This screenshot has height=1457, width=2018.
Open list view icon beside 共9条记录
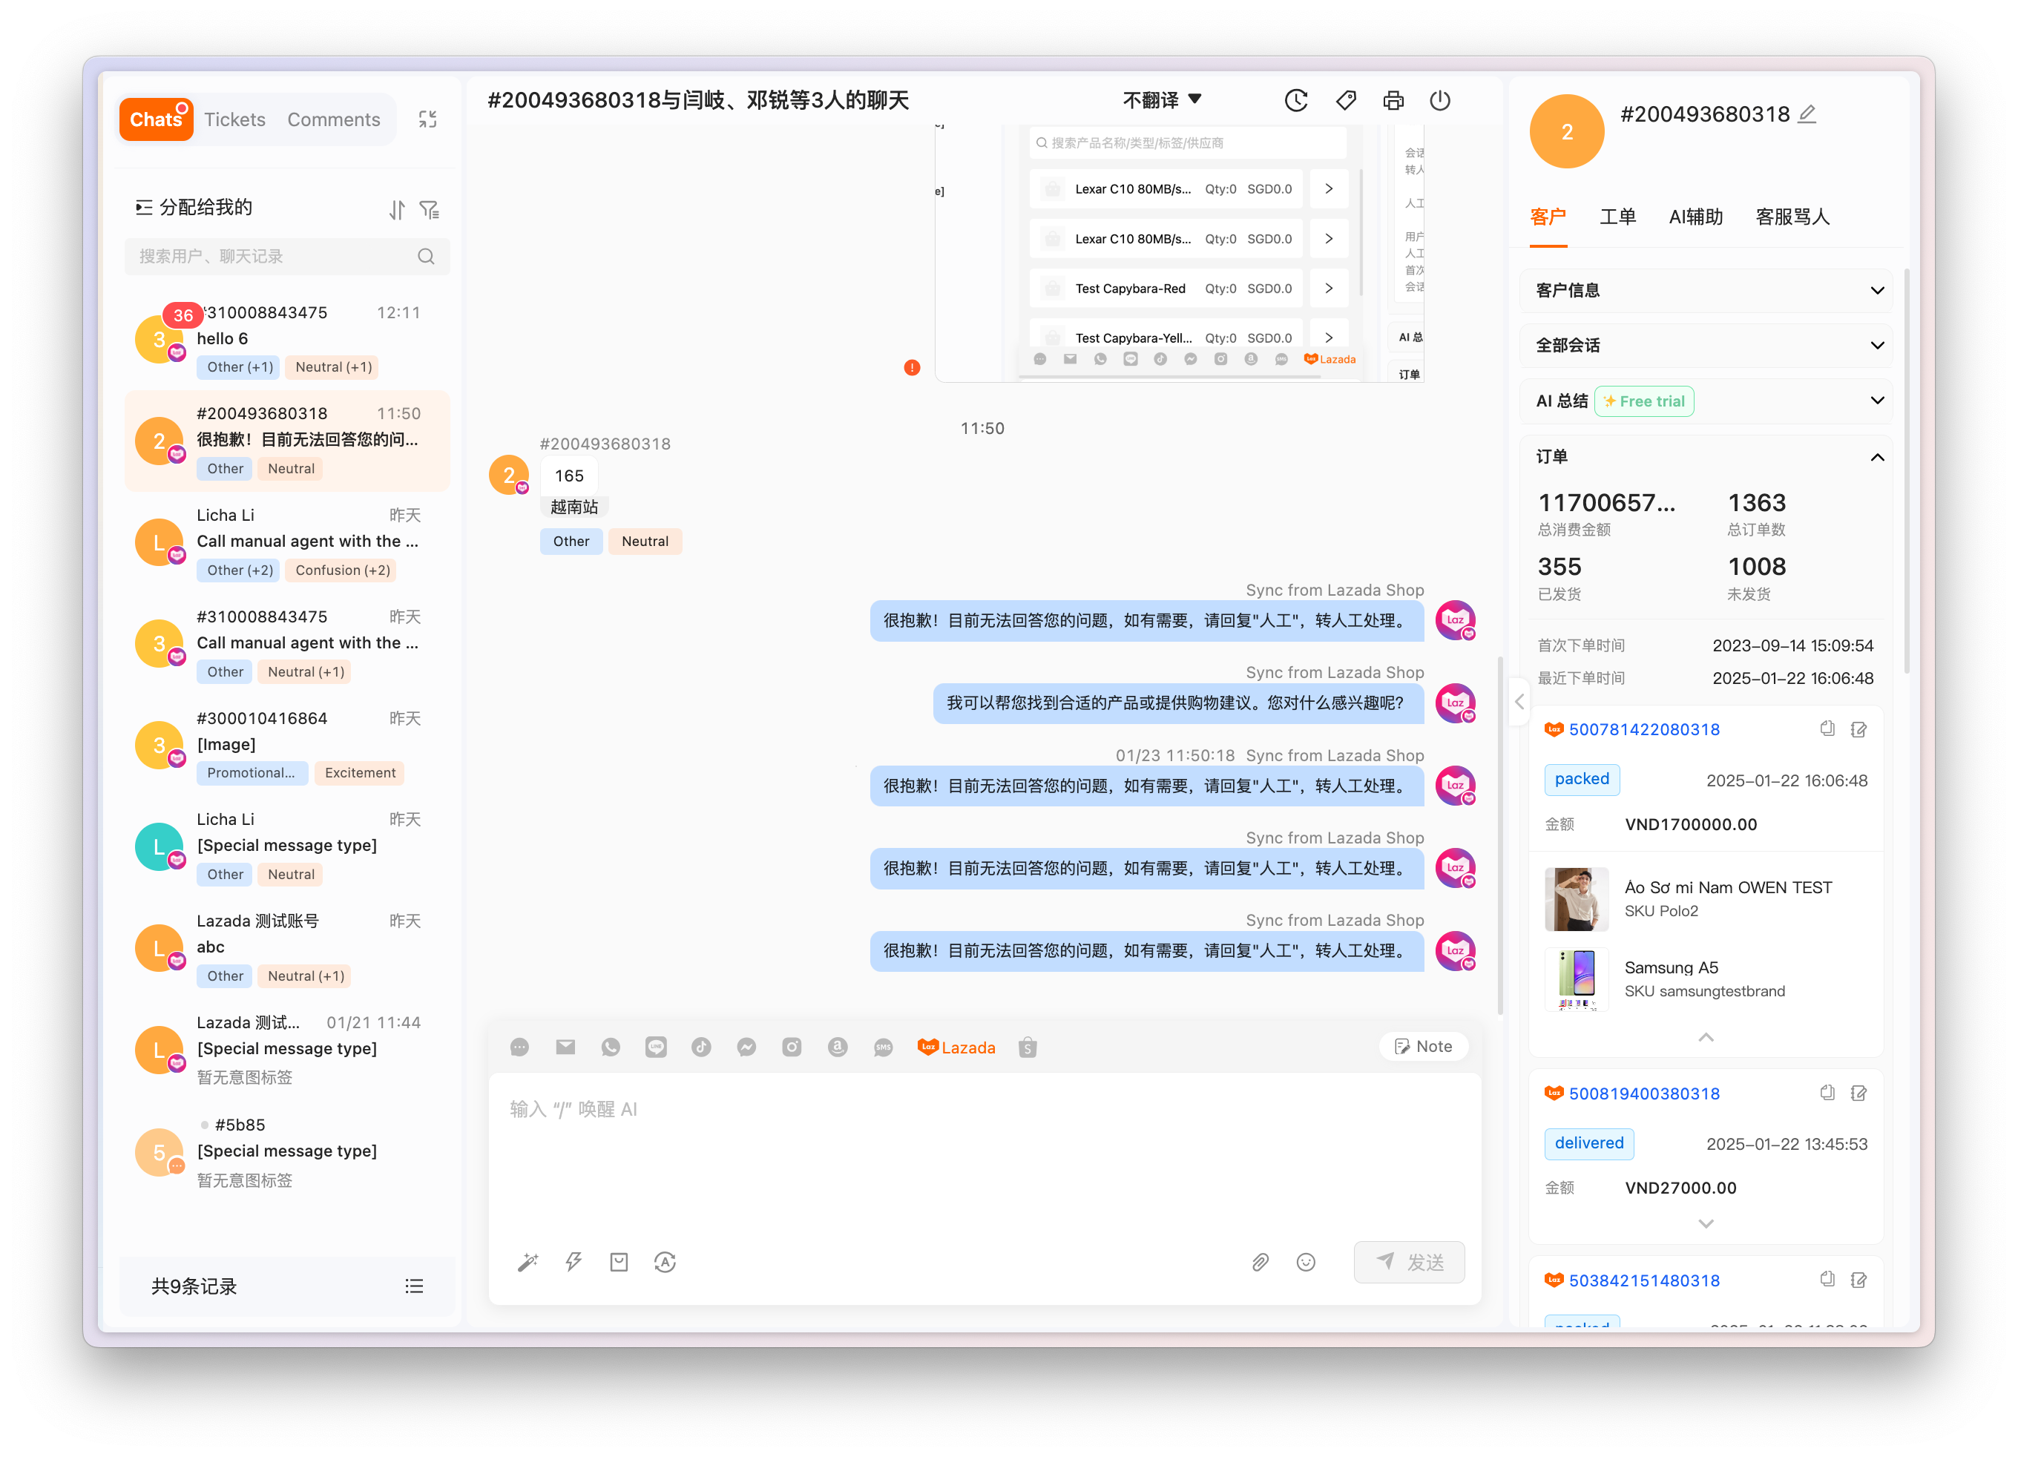(414, 1286)
